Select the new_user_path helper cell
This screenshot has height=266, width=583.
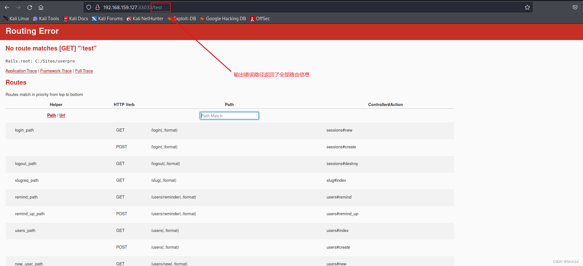(29, 264)
